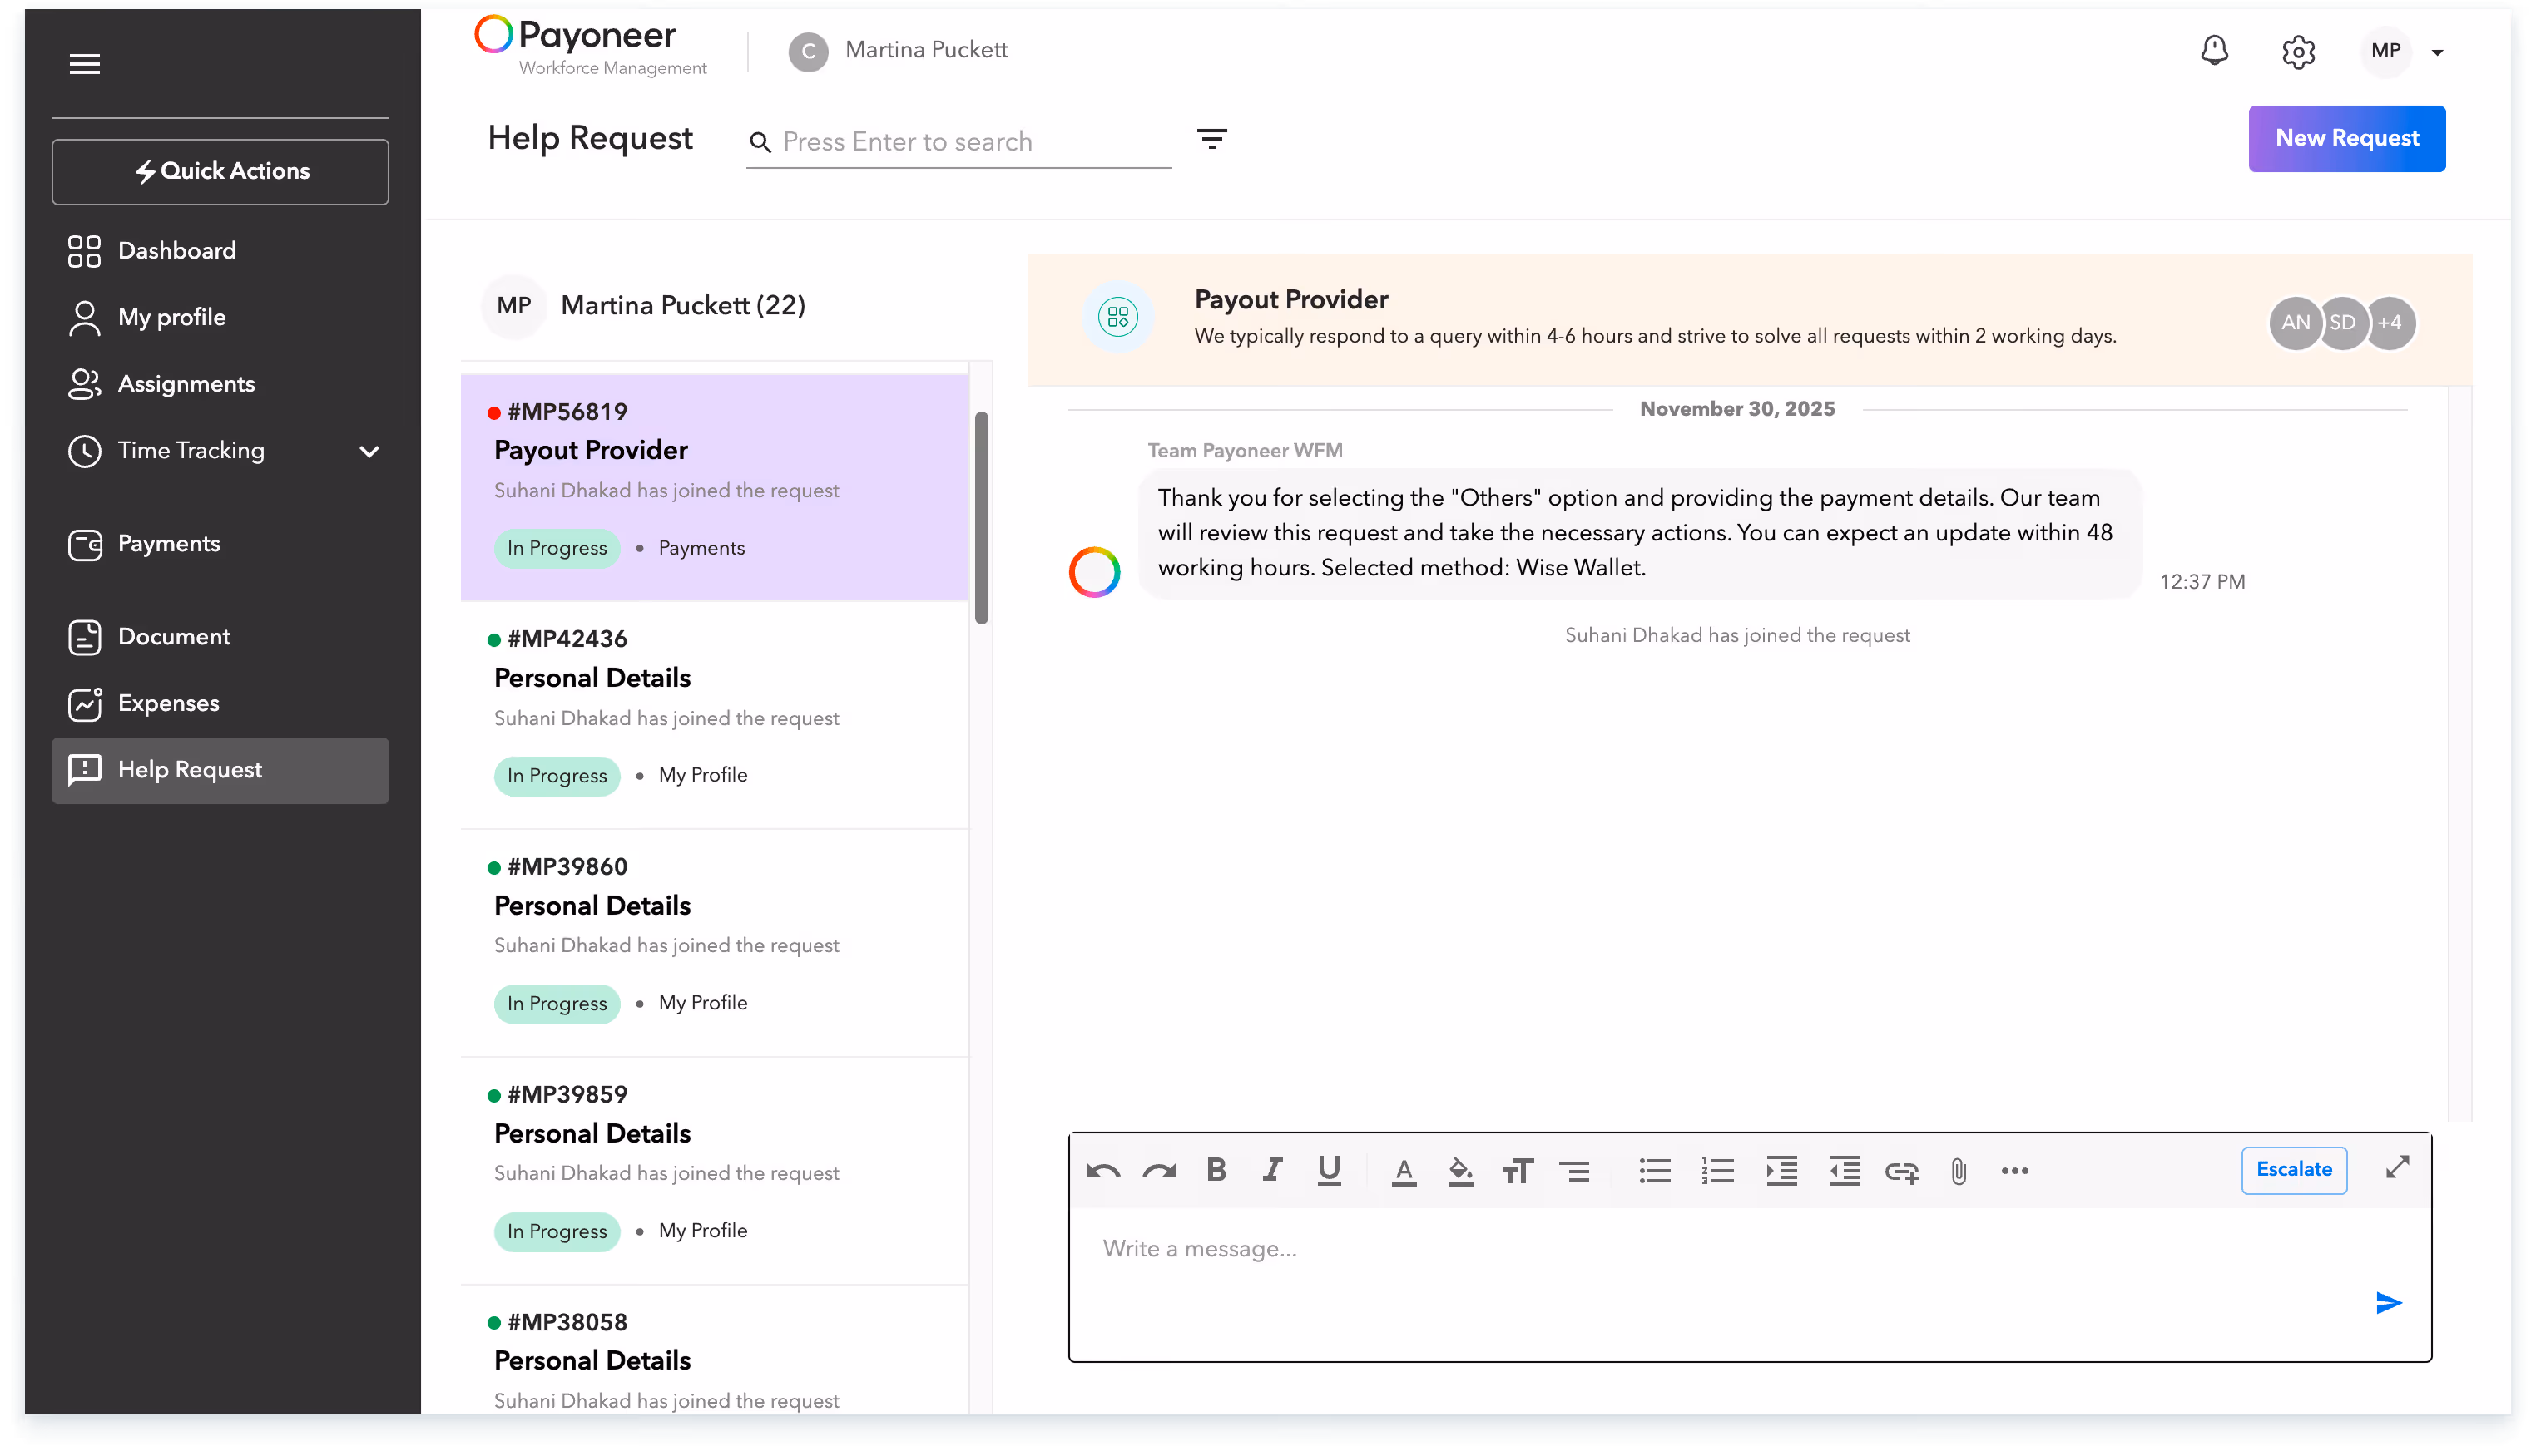Open the MP account dropdown arrow
Viewport: 2536px width, 1456px height.
pos(2437,52)
